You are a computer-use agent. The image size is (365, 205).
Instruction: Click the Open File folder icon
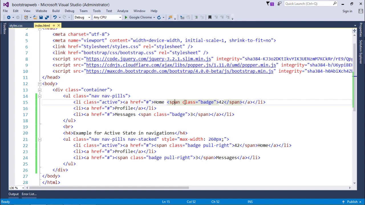click(35, 17)
